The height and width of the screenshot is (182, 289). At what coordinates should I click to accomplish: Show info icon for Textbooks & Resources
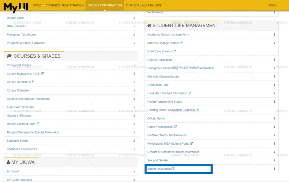134,149
